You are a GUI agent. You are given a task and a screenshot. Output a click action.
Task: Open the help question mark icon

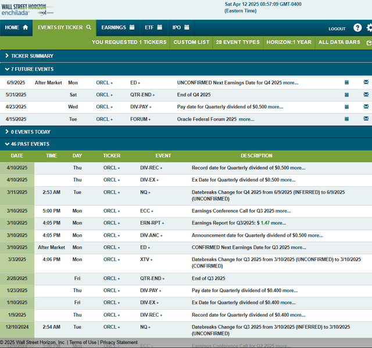point(357,28)
